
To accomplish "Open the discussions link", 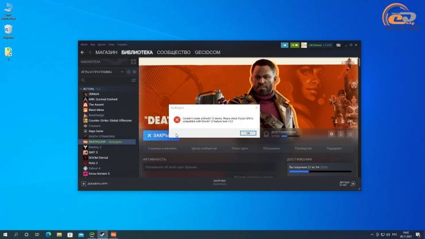I will pyautogui.click(x=271, y=148).
